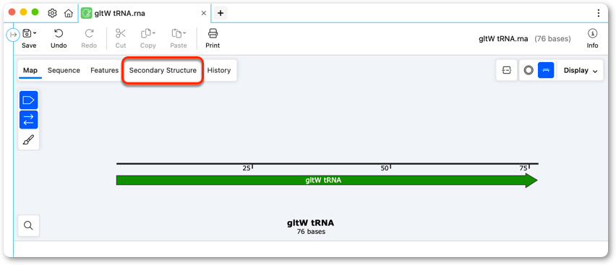
Task: Select linear map view button
Action: pos(546,70)
